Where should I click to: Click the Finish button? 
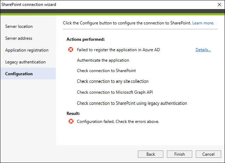pyautogui.click(x=179, y=154)
